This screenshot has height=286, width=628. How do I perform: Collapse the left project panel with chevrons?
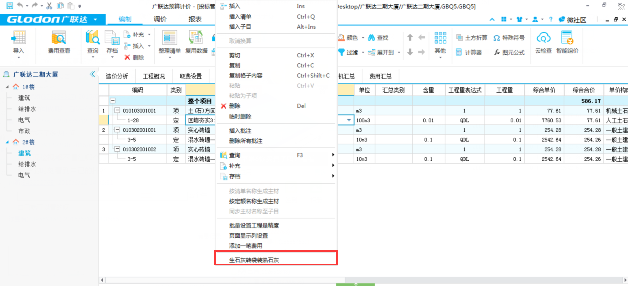point(92,74)
